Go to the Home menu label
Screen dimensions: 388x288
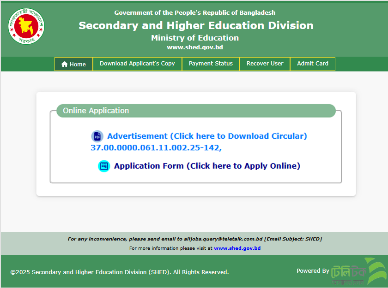[78, 65]
